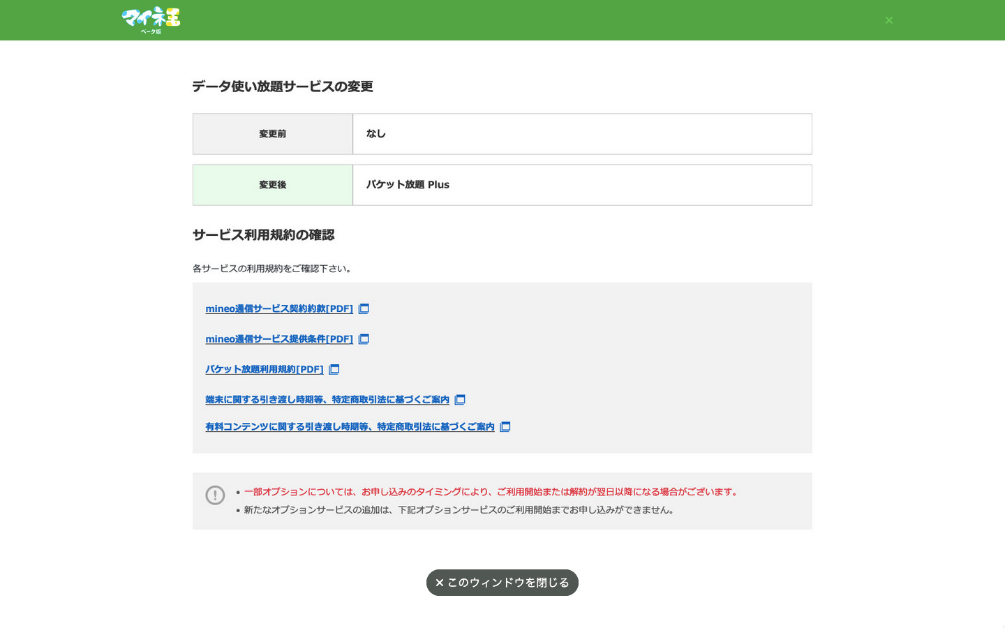1005x628 pixels.
Task: Click the exclamation notice icon
Action: 215,495
